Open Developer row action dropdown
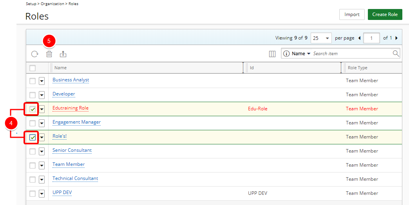This screenshot has width=409, height=205. coord(42,95)
